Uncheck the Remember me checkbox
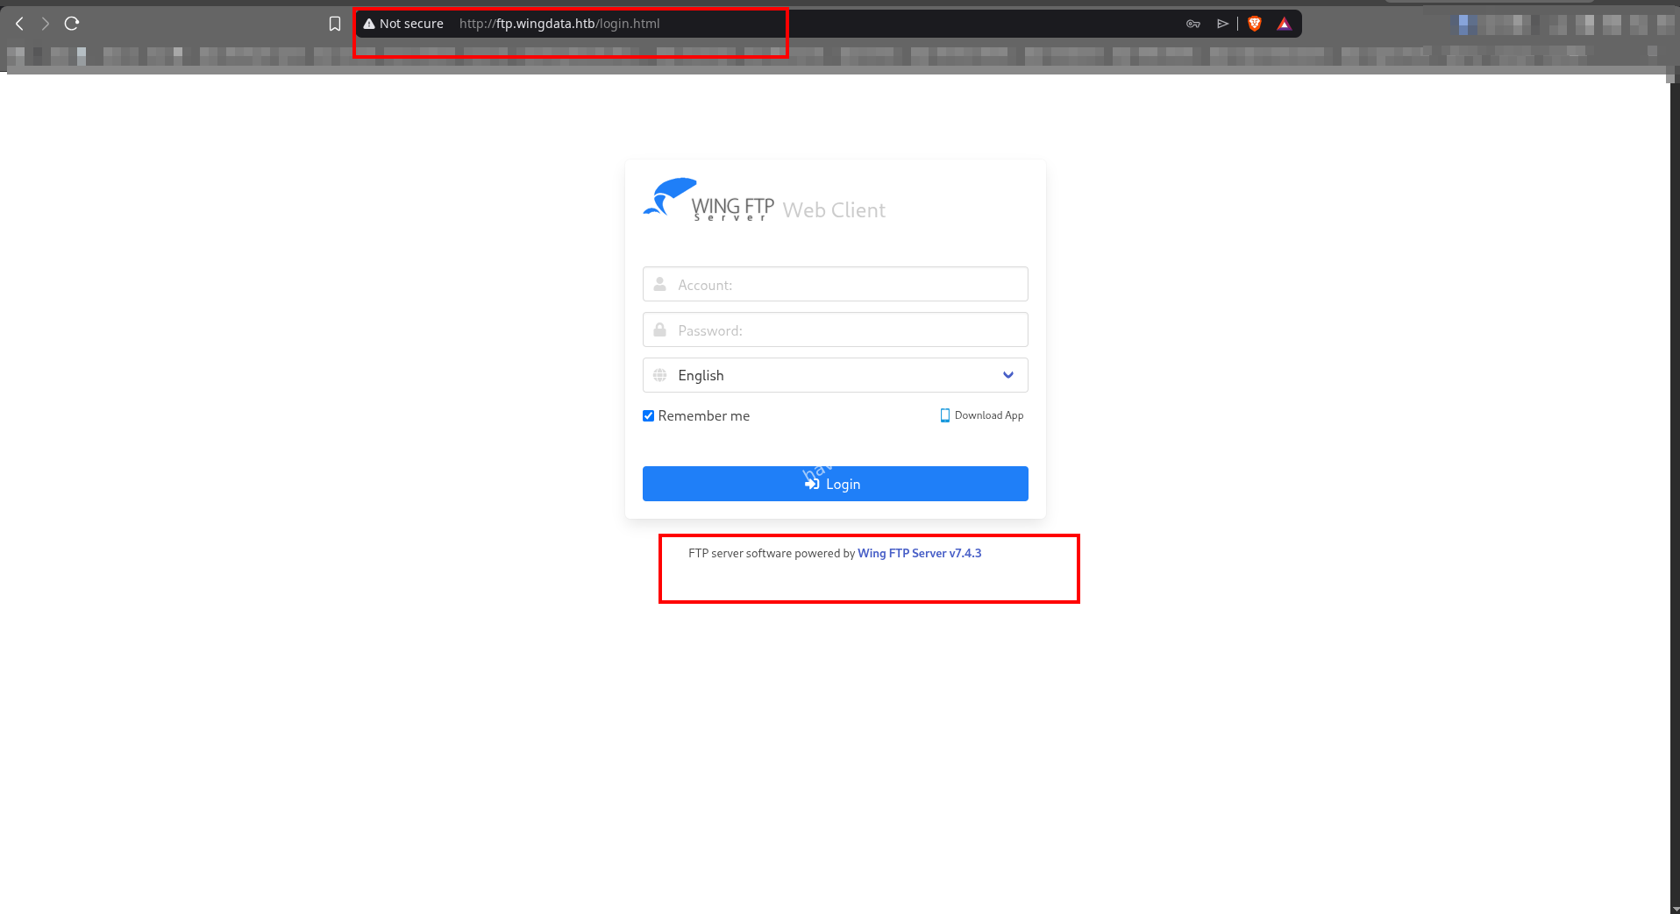The height and width of the screenshot is (914, 1680). pyautogui.click(x=649, y=415)
